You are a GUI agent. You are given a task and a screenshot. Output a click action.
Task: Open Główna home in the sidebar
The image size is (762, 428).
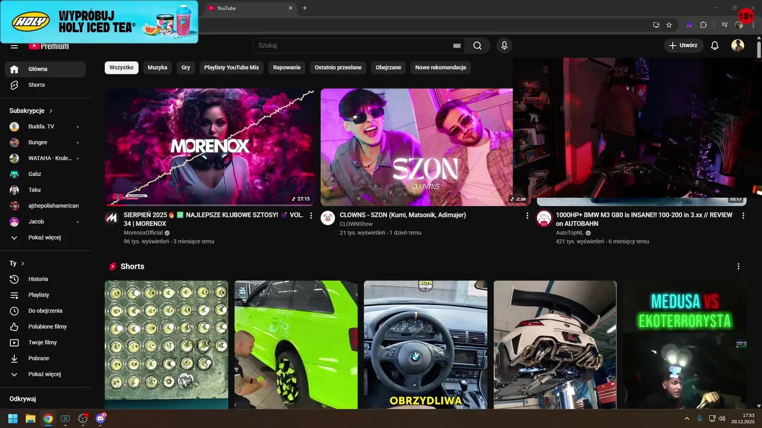pyautogui.click(x=45, y=69)
